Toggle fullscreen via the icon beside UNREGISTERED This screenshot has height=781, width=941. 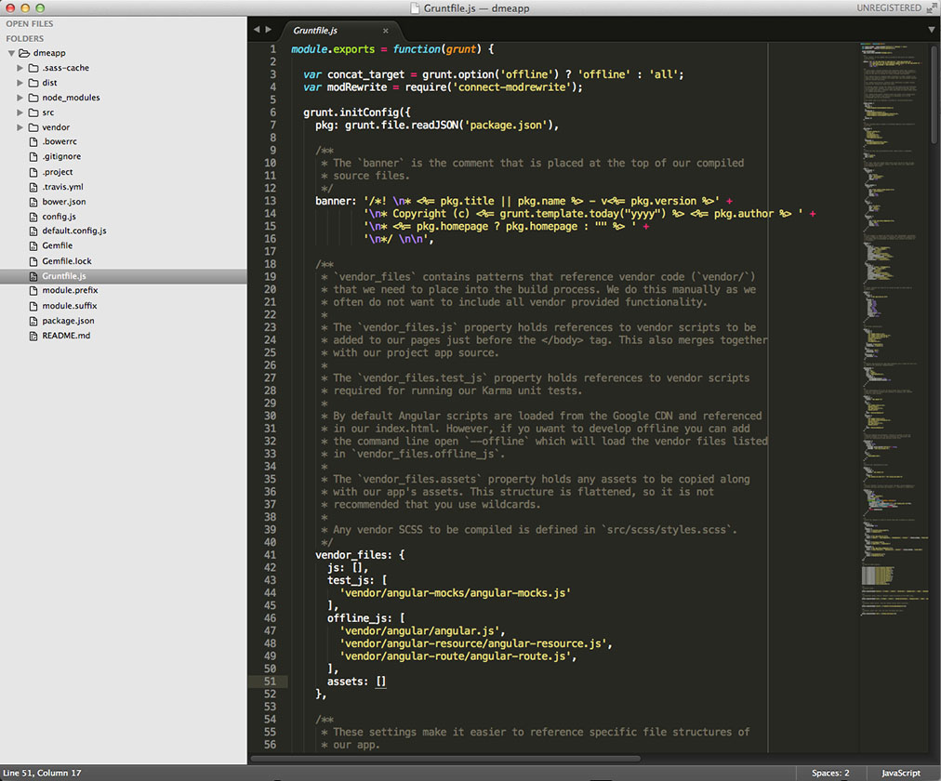pos(931,7)
